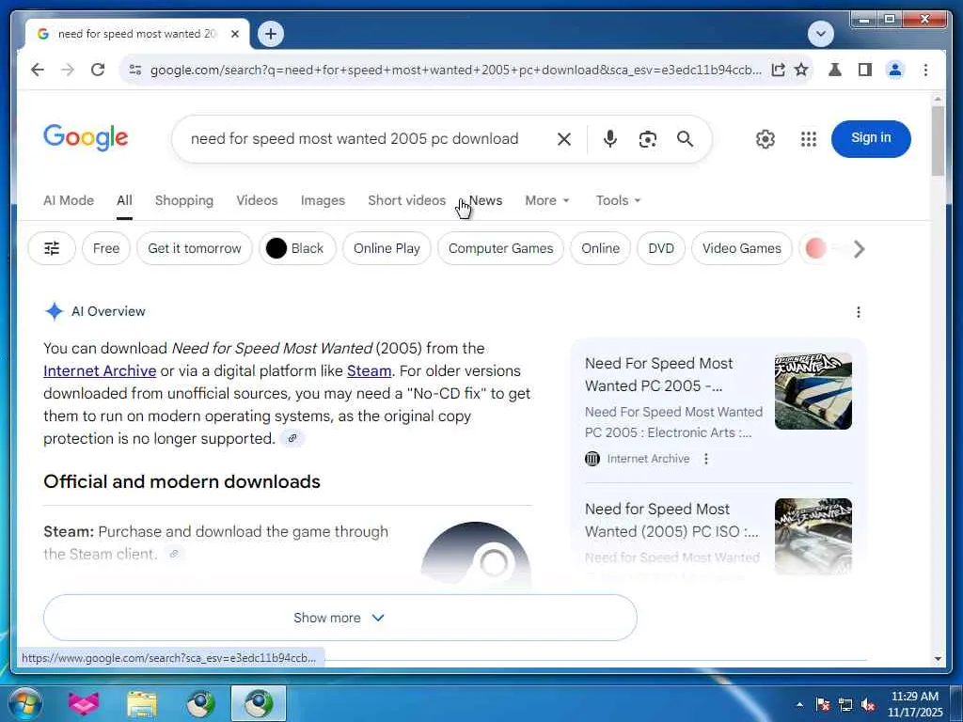Image resolution: width=963 pixels, height=722 pixels.
Task: Open Internet Archive link in overview
Action: (100, 370)
